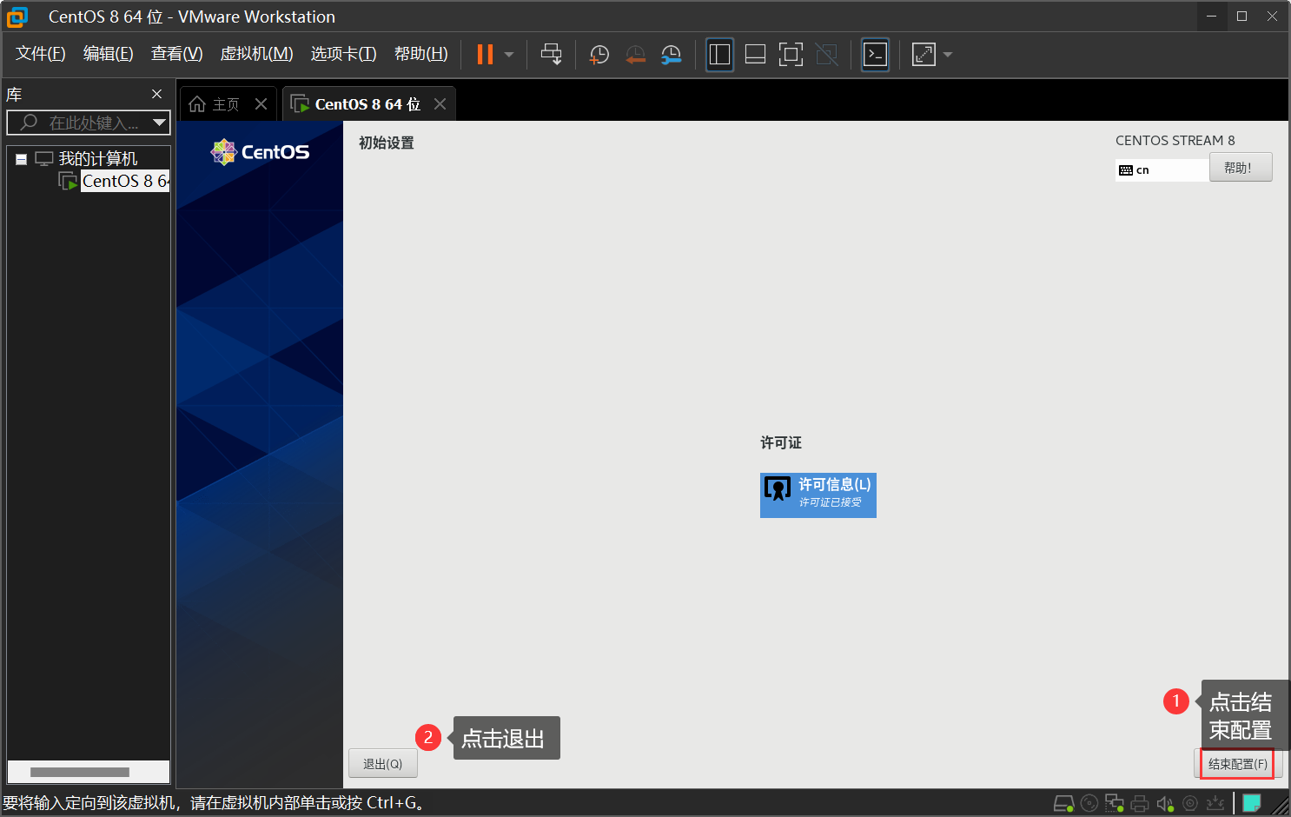The image size is (1291, 817).
Task: Open the 虚拟机(M) menu
Action: [x=257, y=54]
